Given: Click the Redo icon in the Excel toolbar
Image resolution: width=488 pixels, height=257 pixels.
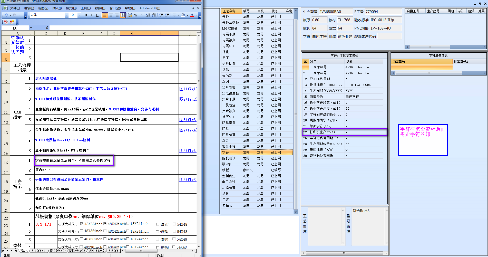Looking at the screenshot, I should pyautogui.click(x=15, y=15).
